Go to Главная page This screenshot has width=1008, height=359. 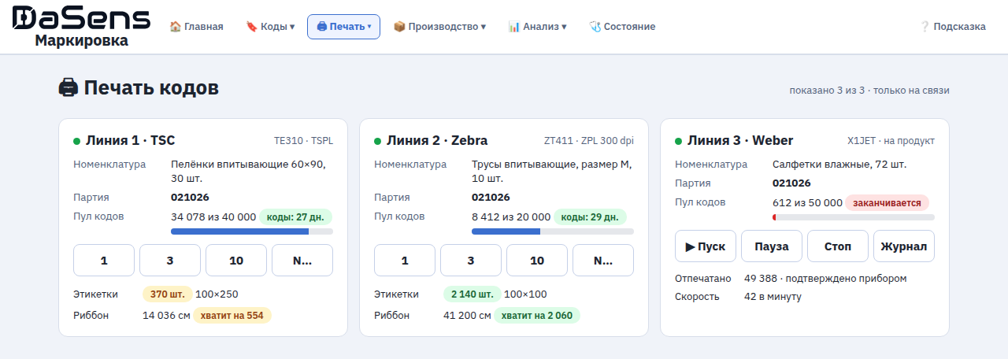(x=197, y=27)
